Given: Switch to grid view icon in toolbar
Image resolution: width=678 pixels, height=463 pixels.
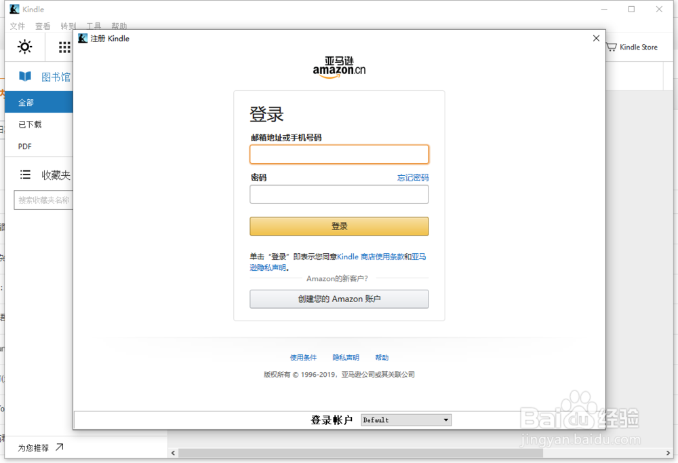Looking at the screenshot, I should tap(64, 47).
